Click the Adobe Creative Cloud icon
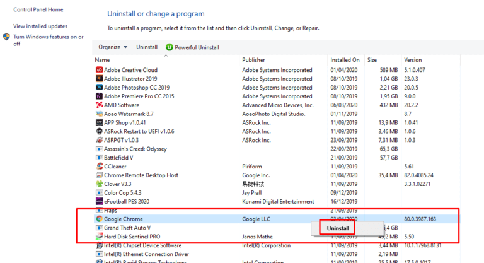The height and width of the screenshot is (263, 484). 99,70
